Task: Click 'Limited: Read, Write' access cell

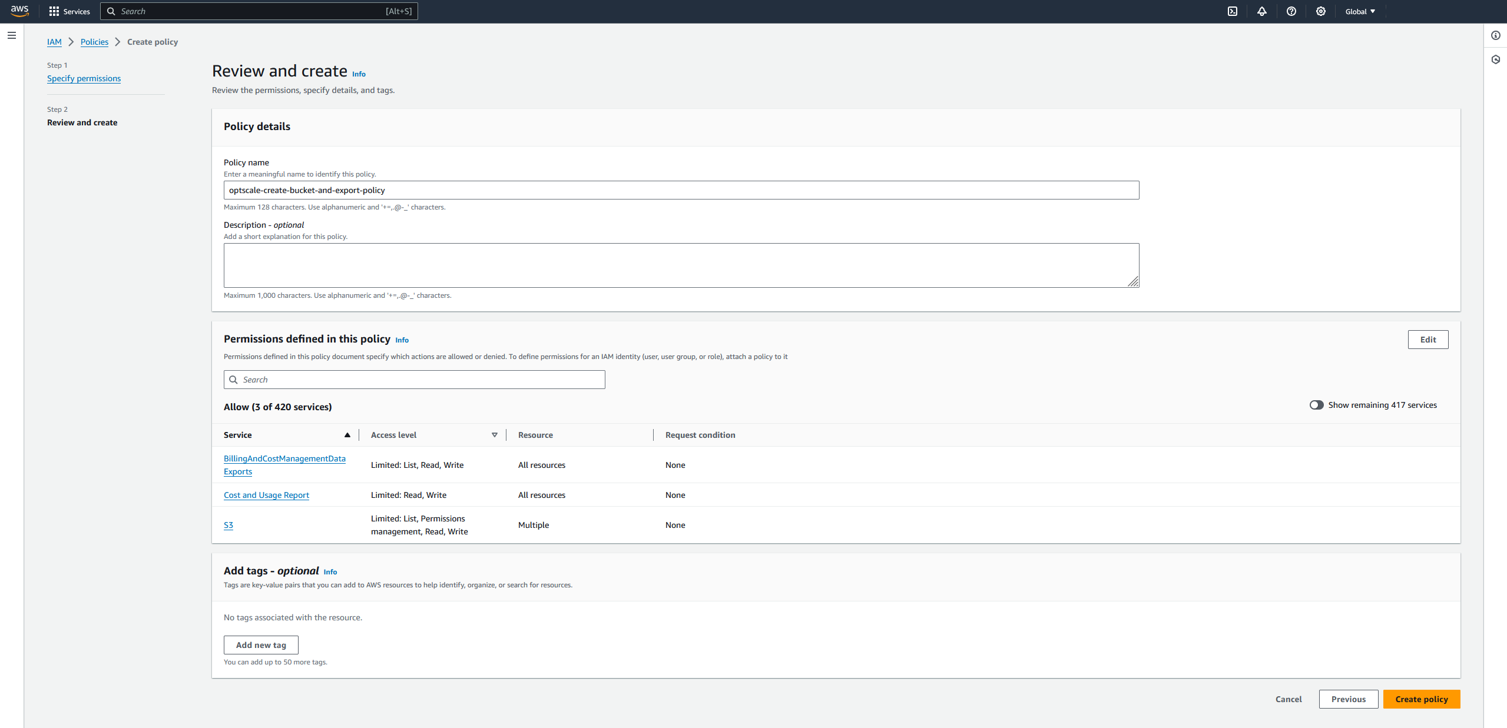Action: click(409, 495)
